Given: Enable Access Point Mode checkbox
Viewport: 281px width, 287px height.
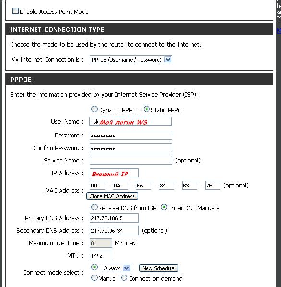Looking at the screenshot, I should point(15,11).
